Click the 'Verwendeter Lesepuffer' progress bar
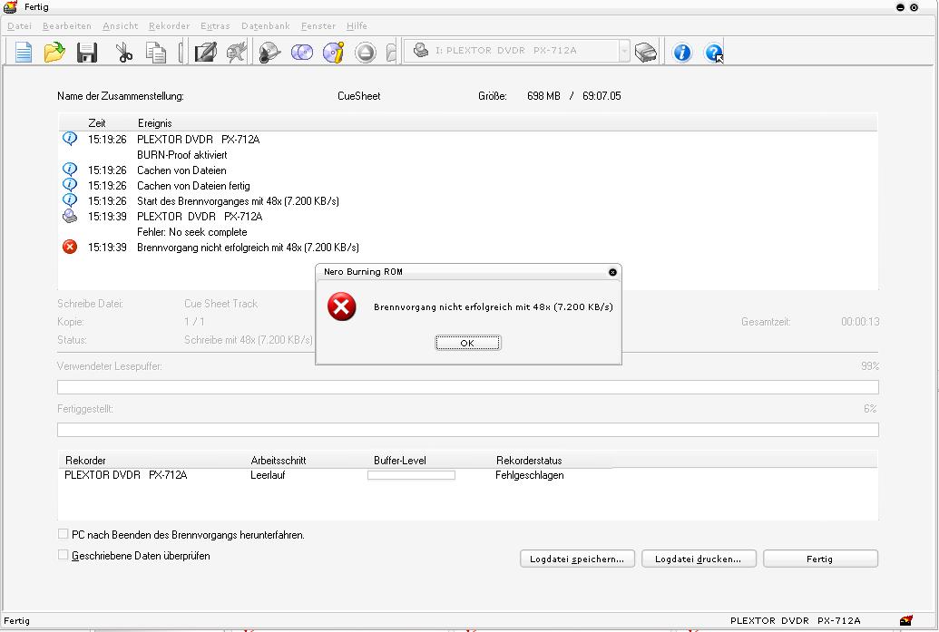 coord(468,387)
